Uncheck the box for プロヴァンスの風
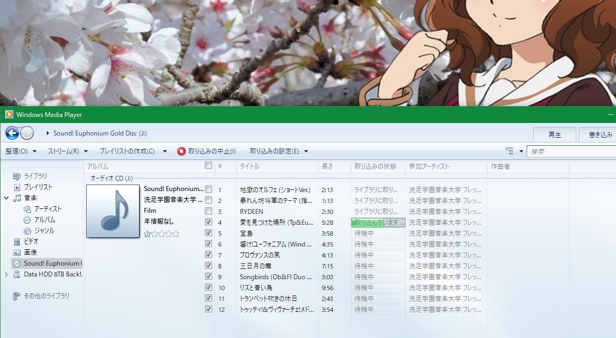616x338 pixels. tap(209, 255)
